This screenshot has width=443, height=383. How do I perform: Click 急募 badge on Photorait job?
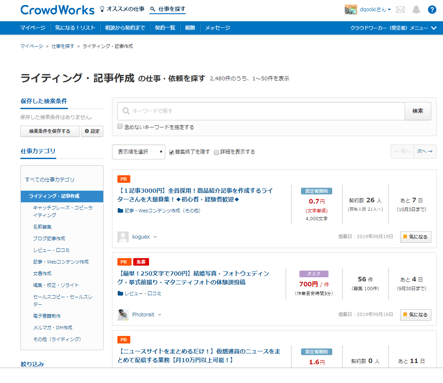coord(141,262)
